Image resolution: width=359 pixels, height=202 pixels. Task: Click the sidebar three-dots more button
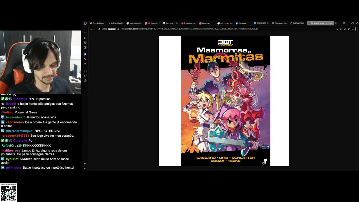click(x=85, y=169)
